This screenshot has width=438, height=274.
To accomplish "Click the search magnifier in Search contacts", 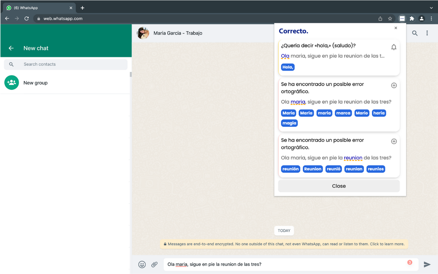I will tap(11, 64).
